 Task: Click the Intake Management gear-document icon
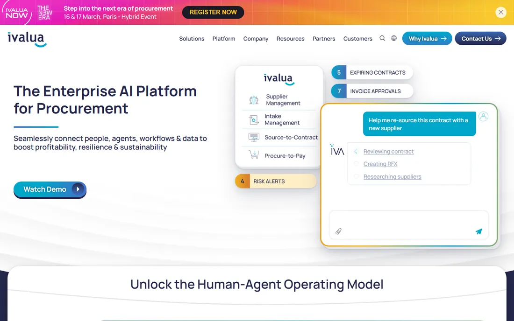[x=254, y=120]
